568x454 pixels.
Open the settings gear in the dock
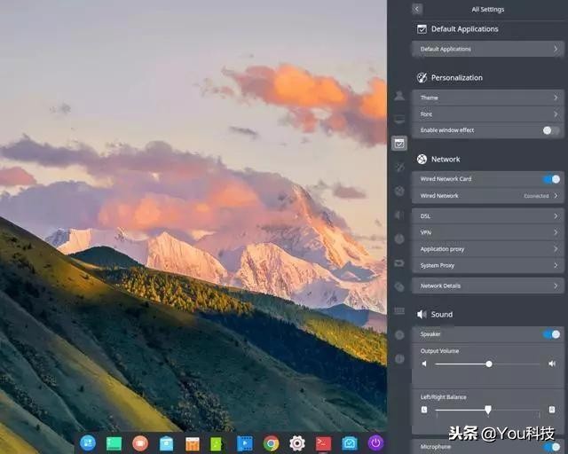[x=297, y=442]
